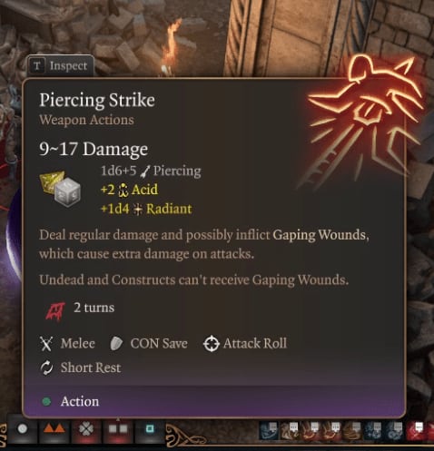The height and width of the screenshot is (451, 434).
Task: Click the CON Save shield icon
Action: pos(116,344)
